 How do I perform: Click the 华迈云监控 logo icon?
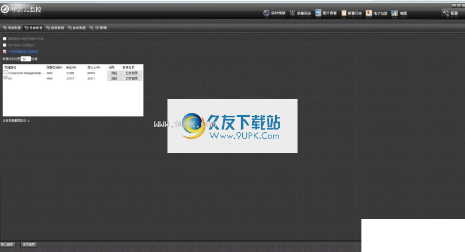[5, 9]
